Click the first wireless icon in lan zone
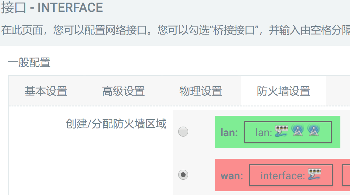 point(298,131)
